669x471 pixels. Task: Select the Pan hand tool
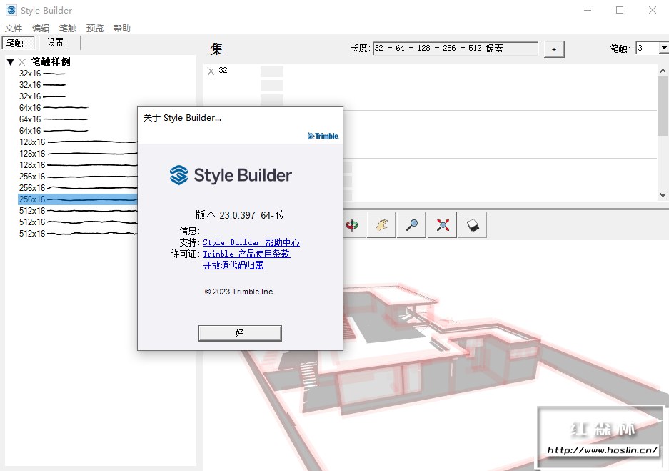point(381,224)
